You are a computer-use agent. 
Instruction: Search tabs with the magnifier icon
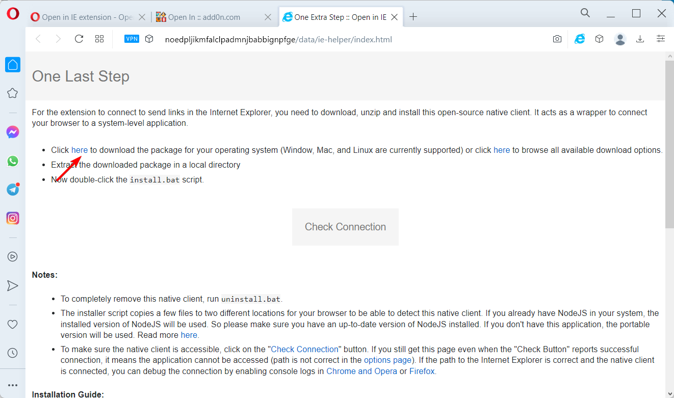585,13
